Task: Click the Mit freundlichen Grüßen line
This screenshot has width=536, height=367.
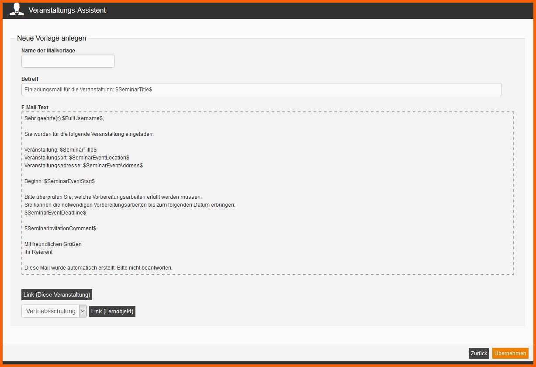Action: [x=53, y=244]
